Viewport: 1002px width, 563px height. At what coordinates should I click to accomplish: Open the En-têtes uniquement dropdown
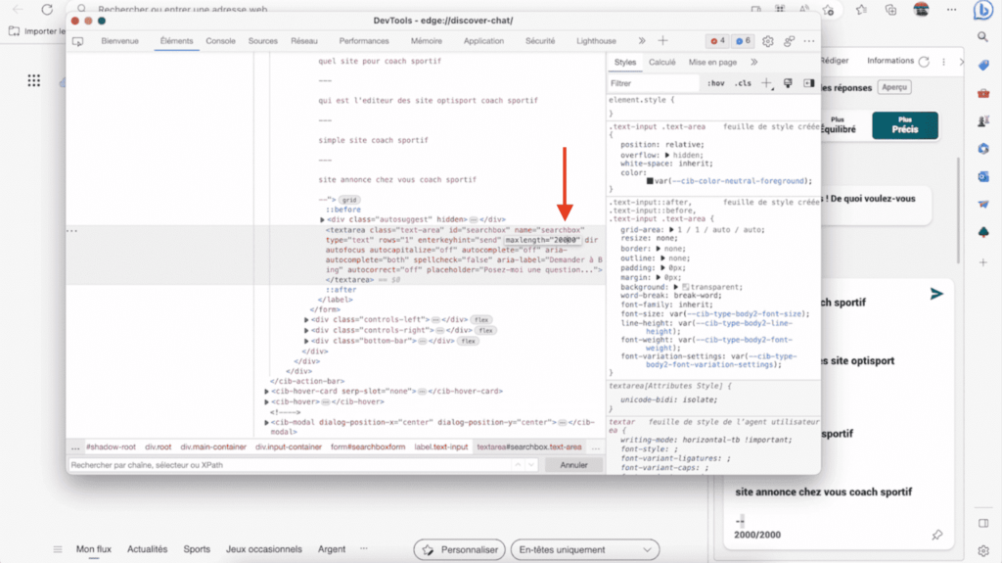[584, 549]
